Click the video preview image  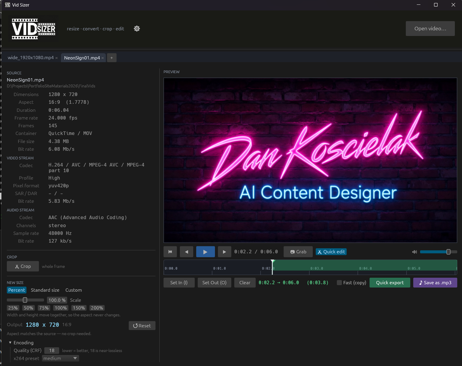310,160
